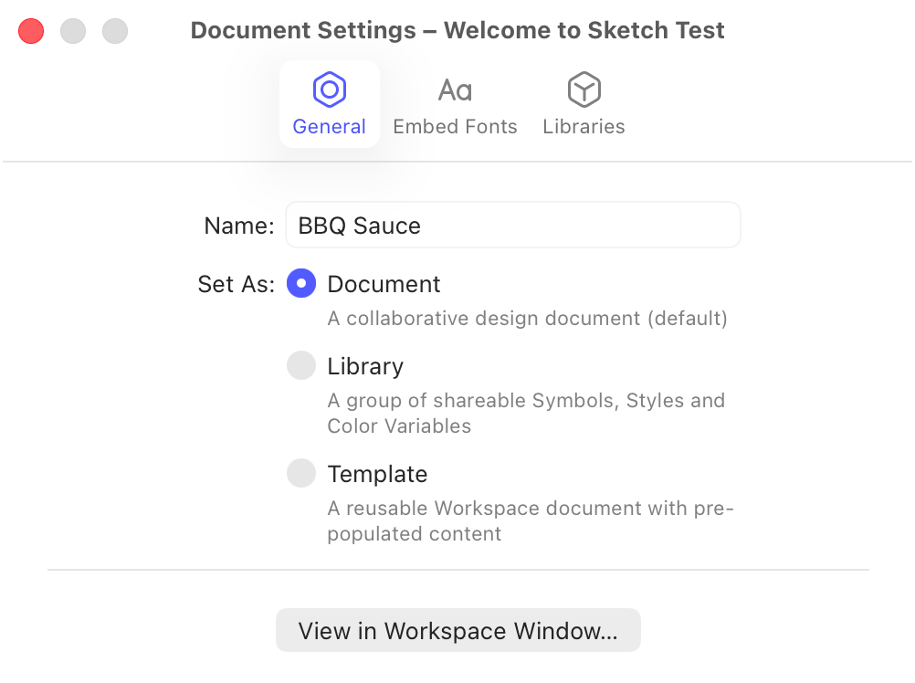
Task: Select the Template radio button
Action: pyautogui.click(x=301, y=473)
